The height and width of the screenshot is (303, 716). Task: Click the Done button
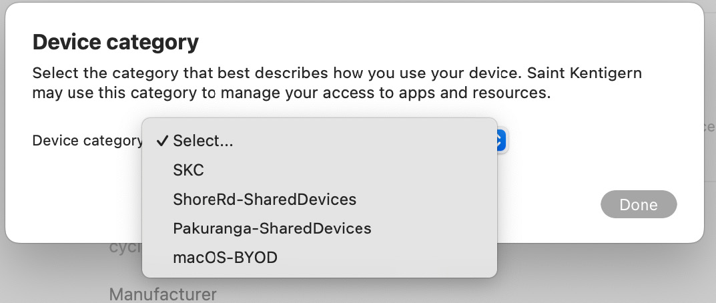(x=639, y=204)
